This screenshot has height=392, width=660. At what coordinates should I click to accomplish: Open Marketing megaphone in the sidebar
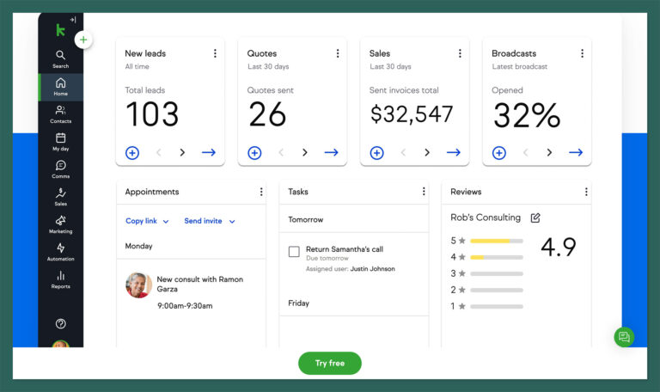tap(60, 224)
